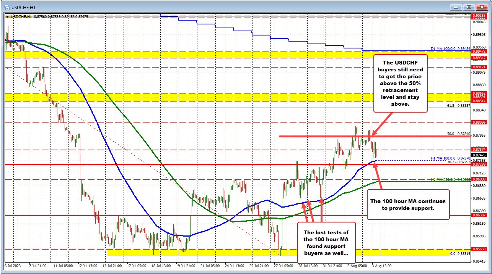The image size is (492, 274).
Task: Click the 0.87574 price marker on right axis
Action: click(480, 149)
